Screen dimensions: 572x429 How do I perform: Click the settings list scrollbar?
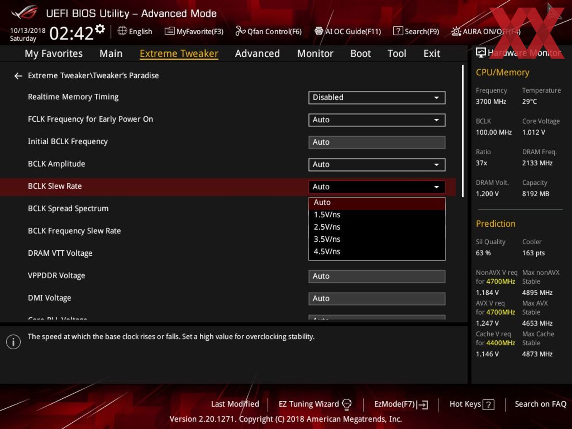click(x=463, y=131)
